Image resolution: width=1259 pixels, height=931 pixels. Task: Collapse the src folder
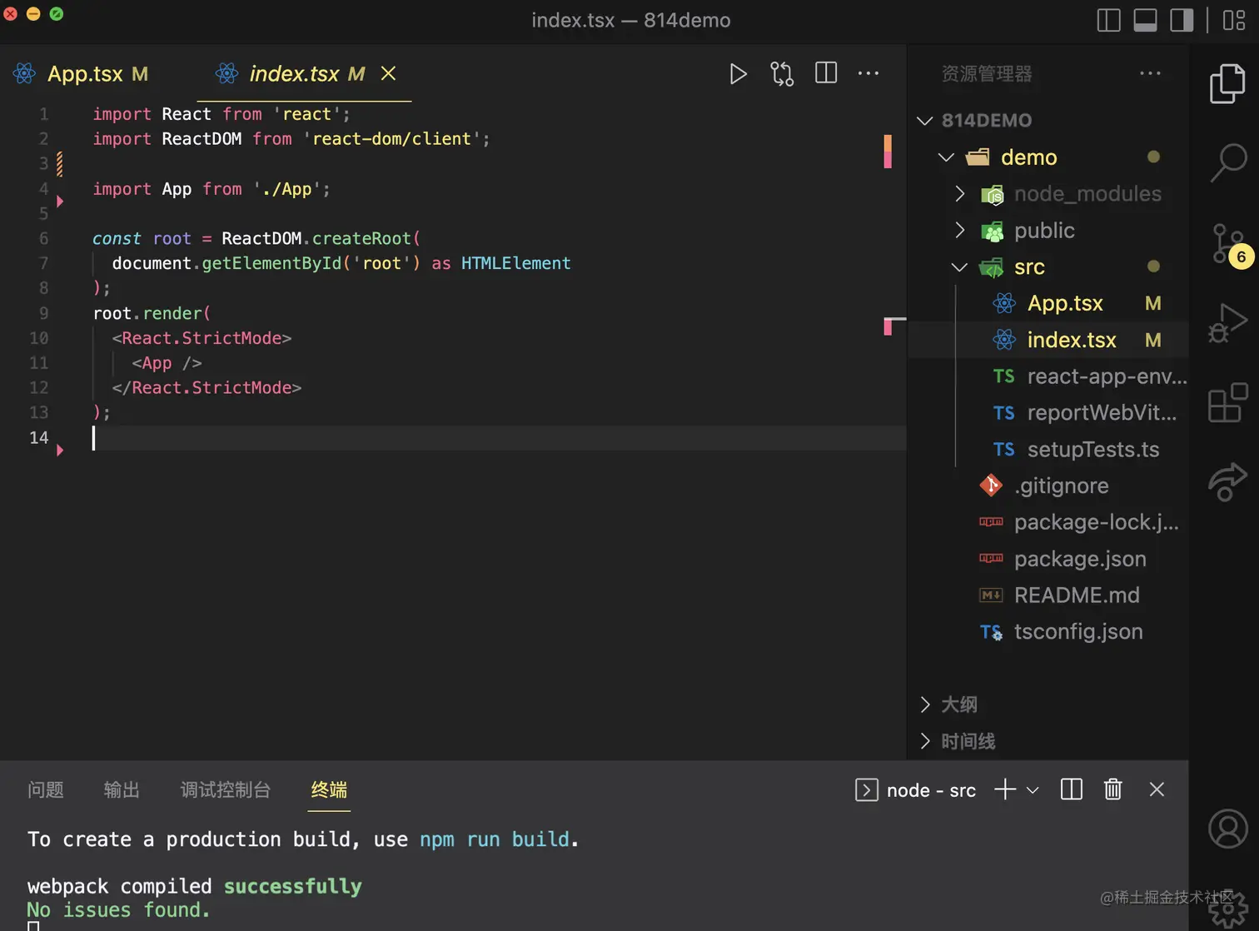click(960, 267)
